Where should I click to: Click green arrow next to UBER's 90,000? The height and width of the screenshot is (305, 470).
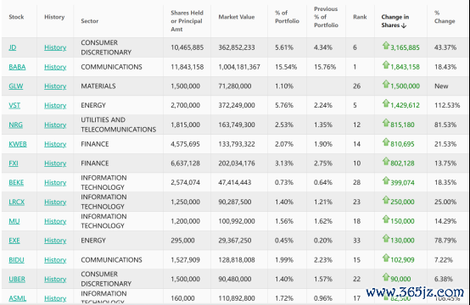pyautogui.click(x=386, y=277)
